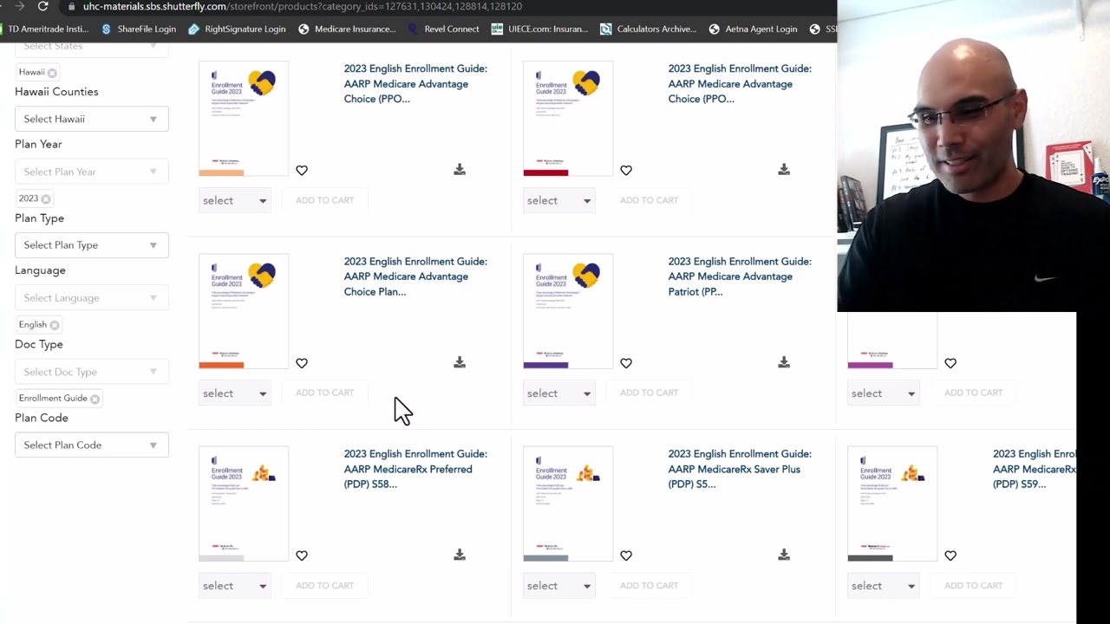Viewport: 1110px width, 624px height.
Task: Add to Cart for Advantage Choice Plan guide
Action: (324, 393)
